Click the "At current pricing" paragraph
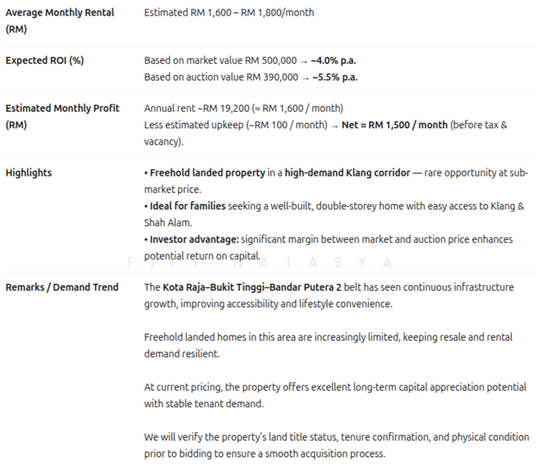 point(334,395)
